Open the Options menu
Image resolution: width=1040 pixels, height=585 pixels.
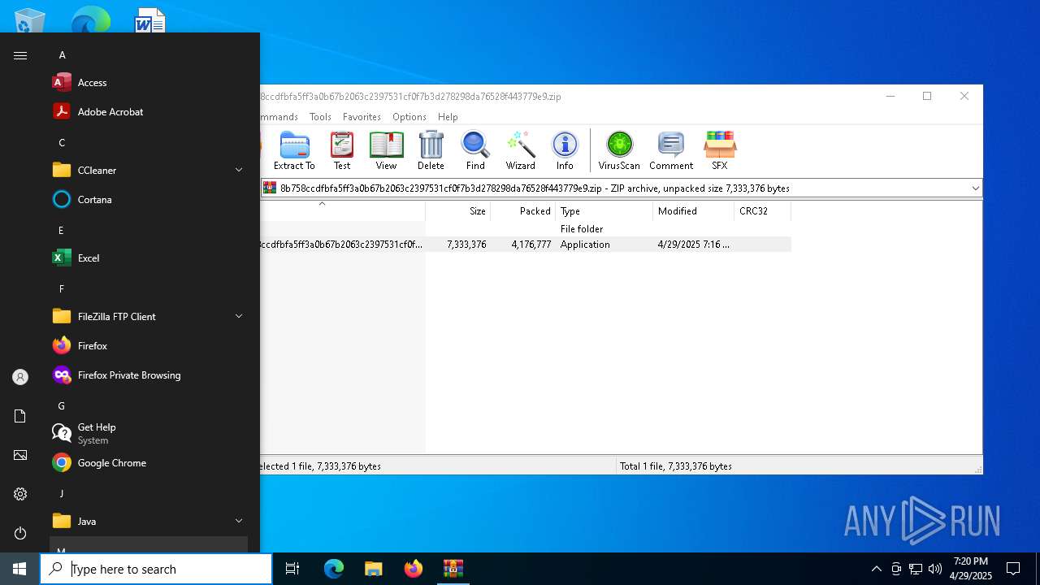(x=409, y=117)
